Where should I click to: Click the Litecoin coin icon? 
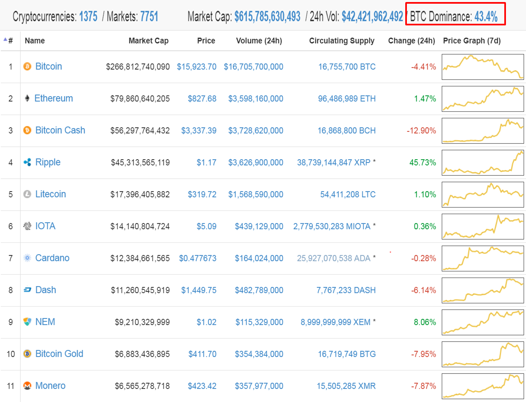pos(27,194)
